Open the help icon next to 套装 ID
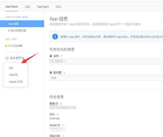 [61, 104]
